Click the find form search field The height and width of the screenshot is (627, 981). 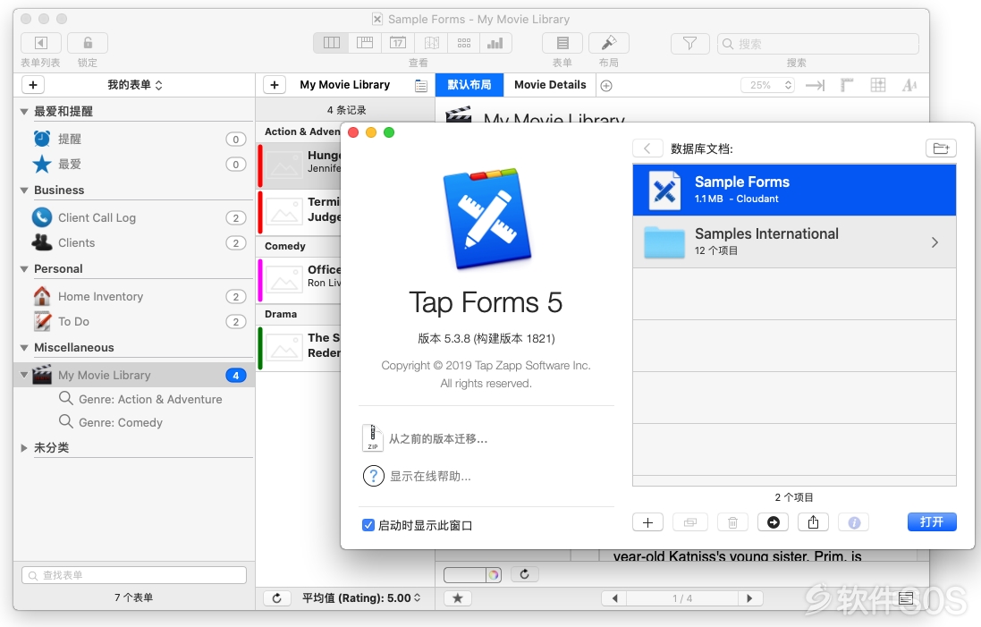[x=134, y=575]
